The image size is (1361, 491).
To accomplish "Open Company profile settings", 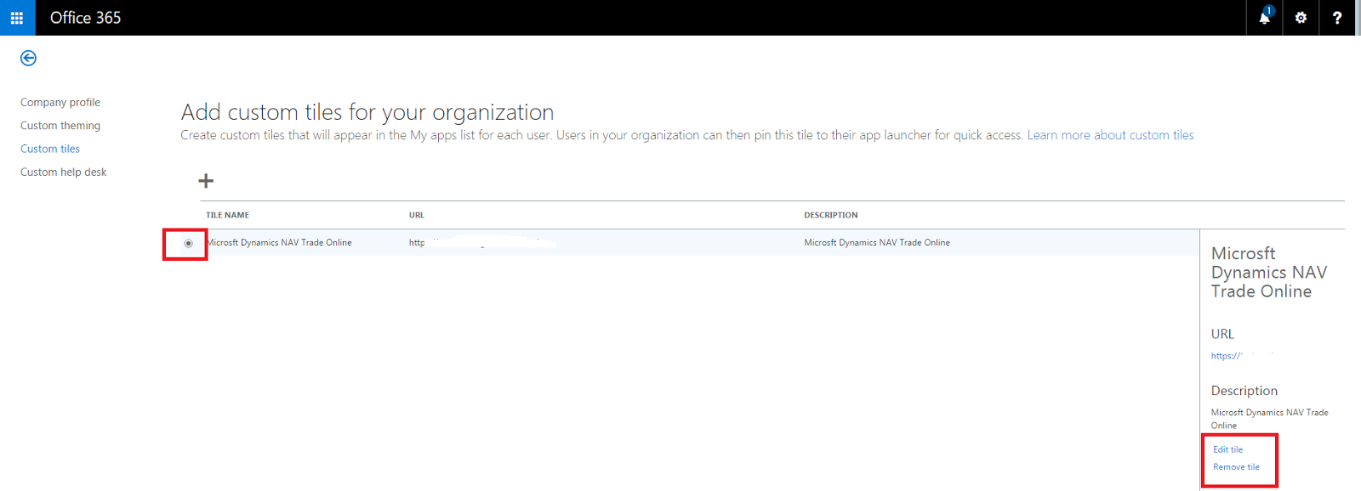I will 60,102.
